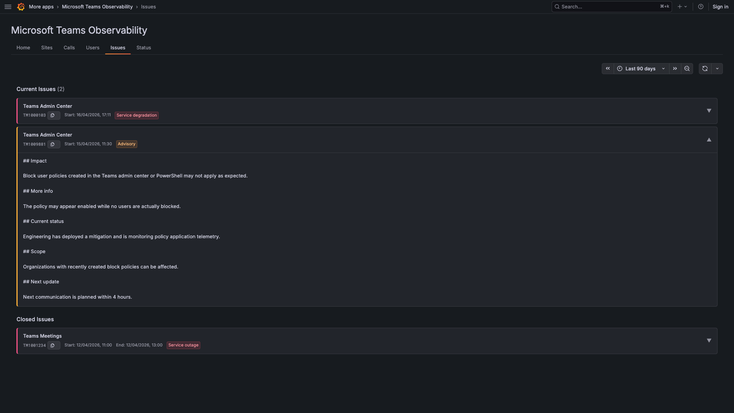Shift time range forward with double-right arrows
The width and height of the screenshot is (734, 413).
675,68
